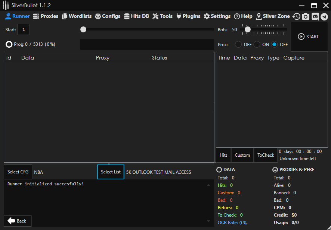This screenshot has width=331, height=230.
Task: Click the history clock icon
Action: point(296,16)
